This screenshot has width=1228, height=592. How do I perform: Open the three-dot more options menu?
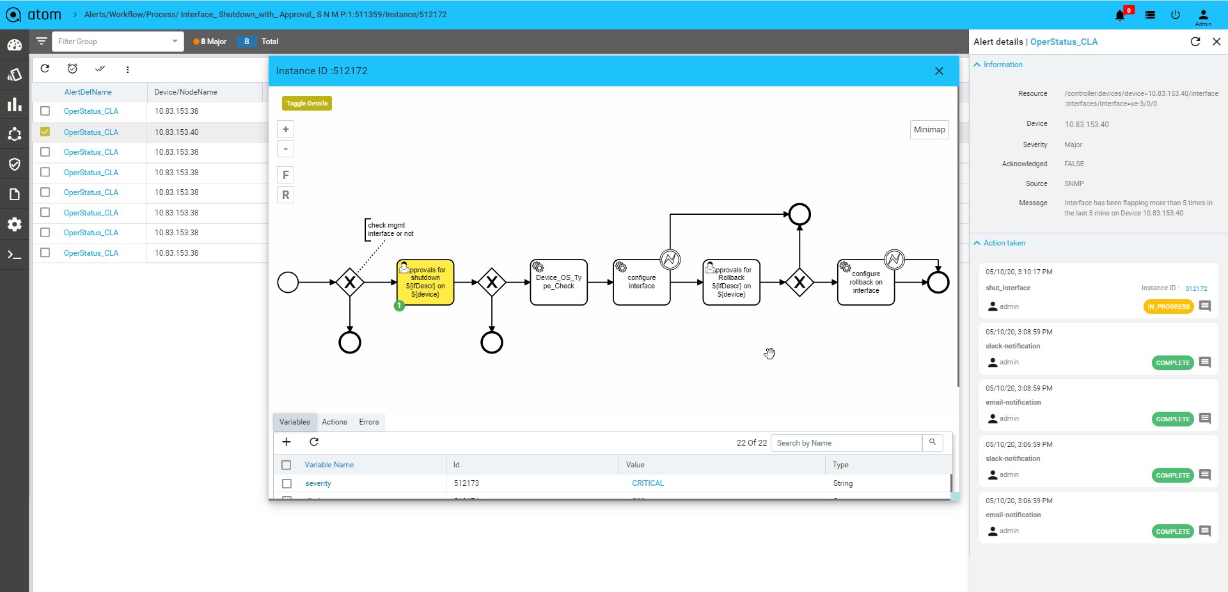coord(127,70)
